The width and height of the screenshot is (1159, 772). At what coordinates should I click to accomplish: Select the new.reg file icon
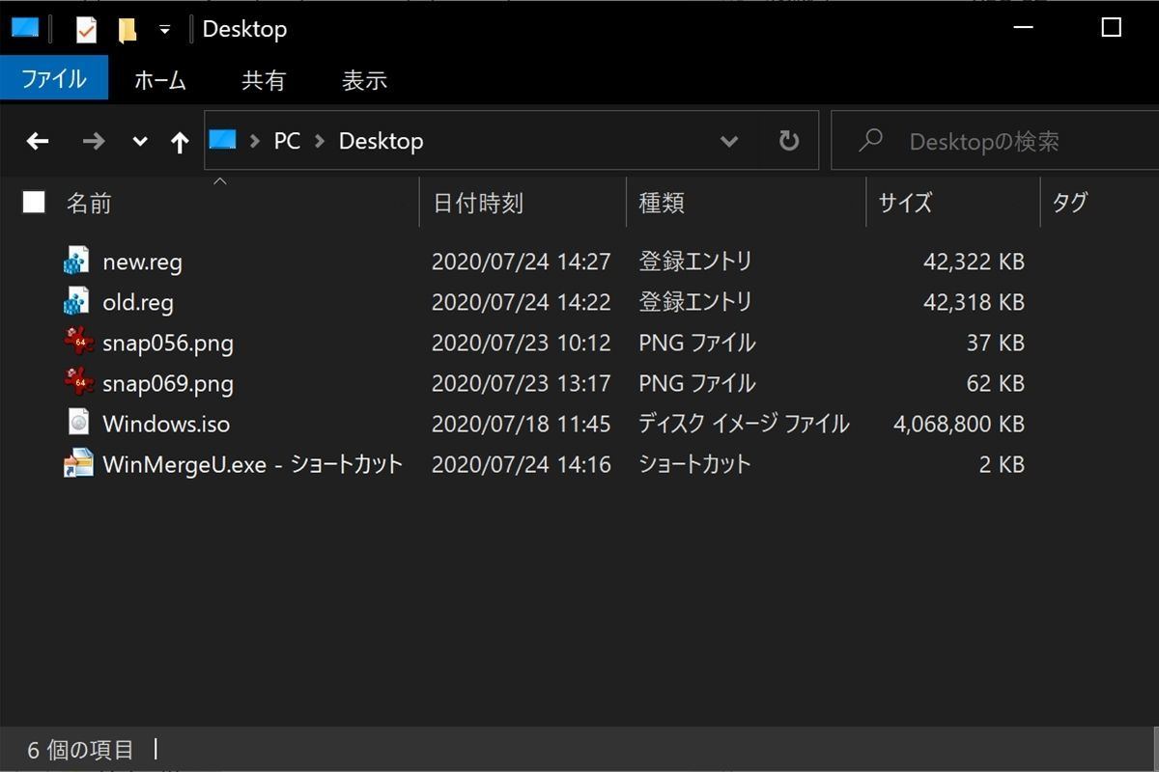coord(76,261)
